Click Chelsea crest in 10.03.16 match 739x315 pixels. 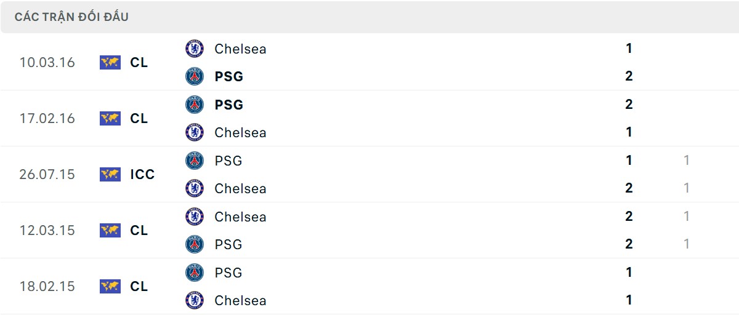click(195, 49)
